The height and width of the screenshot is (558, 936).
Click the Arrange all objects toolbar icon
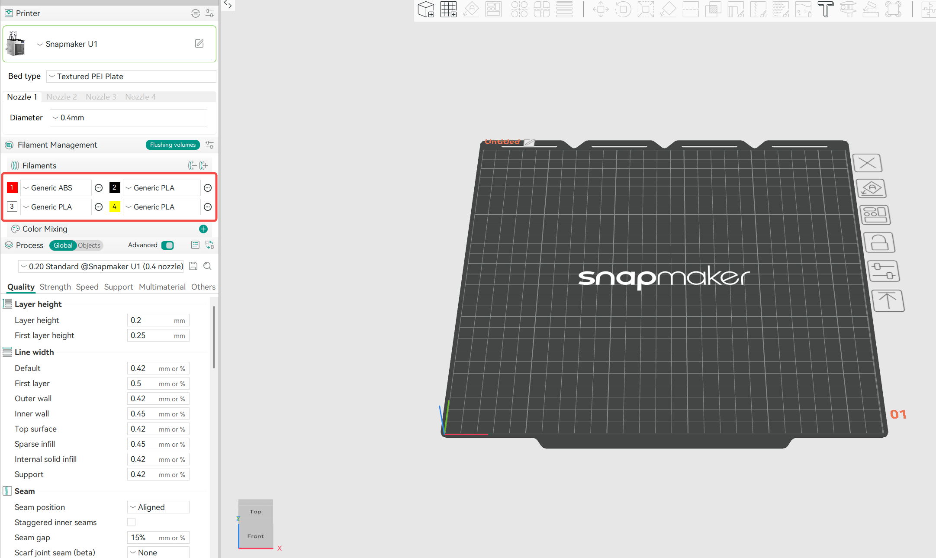pos(493,9)
